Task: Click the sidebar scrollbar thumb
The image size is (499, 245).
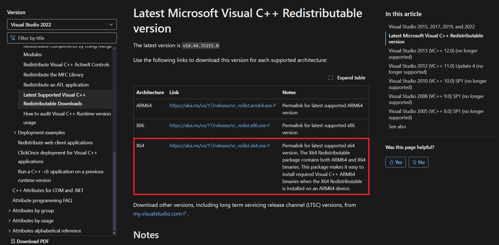Action: click(114, 191)
